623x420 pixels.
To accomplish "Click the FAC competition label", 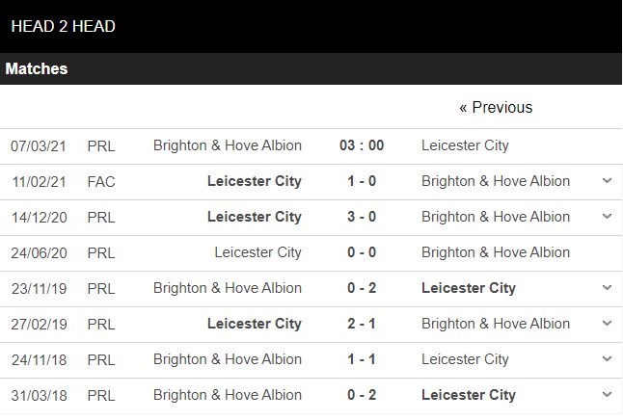I will tap(101, 181).
